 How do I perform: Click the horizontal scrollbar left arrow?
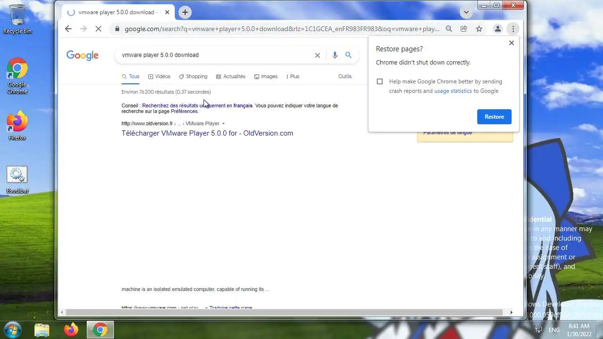[61, 312]
